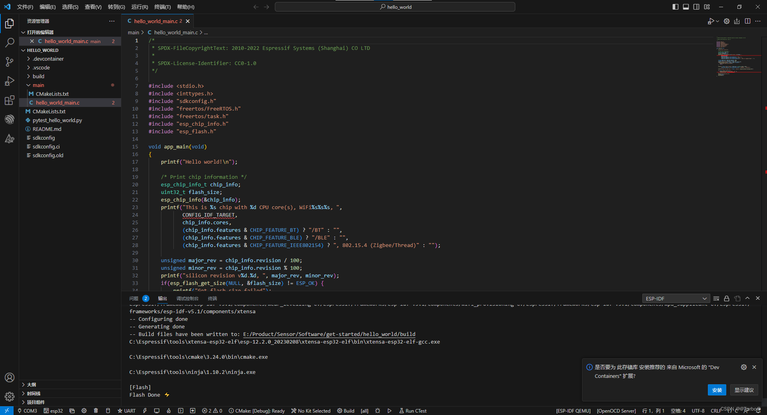Switch to the Terminal panel tab
This screenshot has width=767, height=415.
pyautogui.click(x=213, y=298)
